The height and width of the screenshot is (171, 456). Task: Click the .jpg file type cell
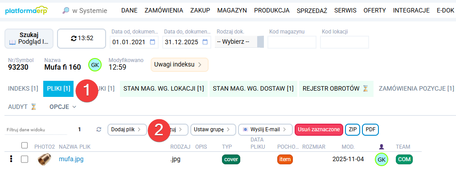pos(175,159)
